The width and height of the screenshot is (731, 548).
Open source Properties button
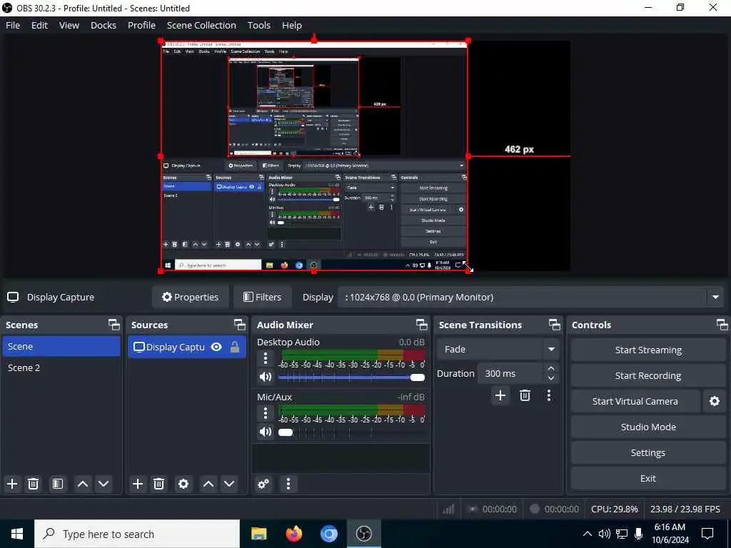point(190,297)
